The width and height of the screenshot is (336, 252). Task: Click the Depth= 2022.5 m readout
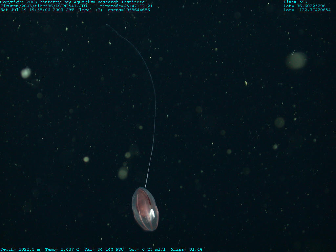[x=20, y=250]
